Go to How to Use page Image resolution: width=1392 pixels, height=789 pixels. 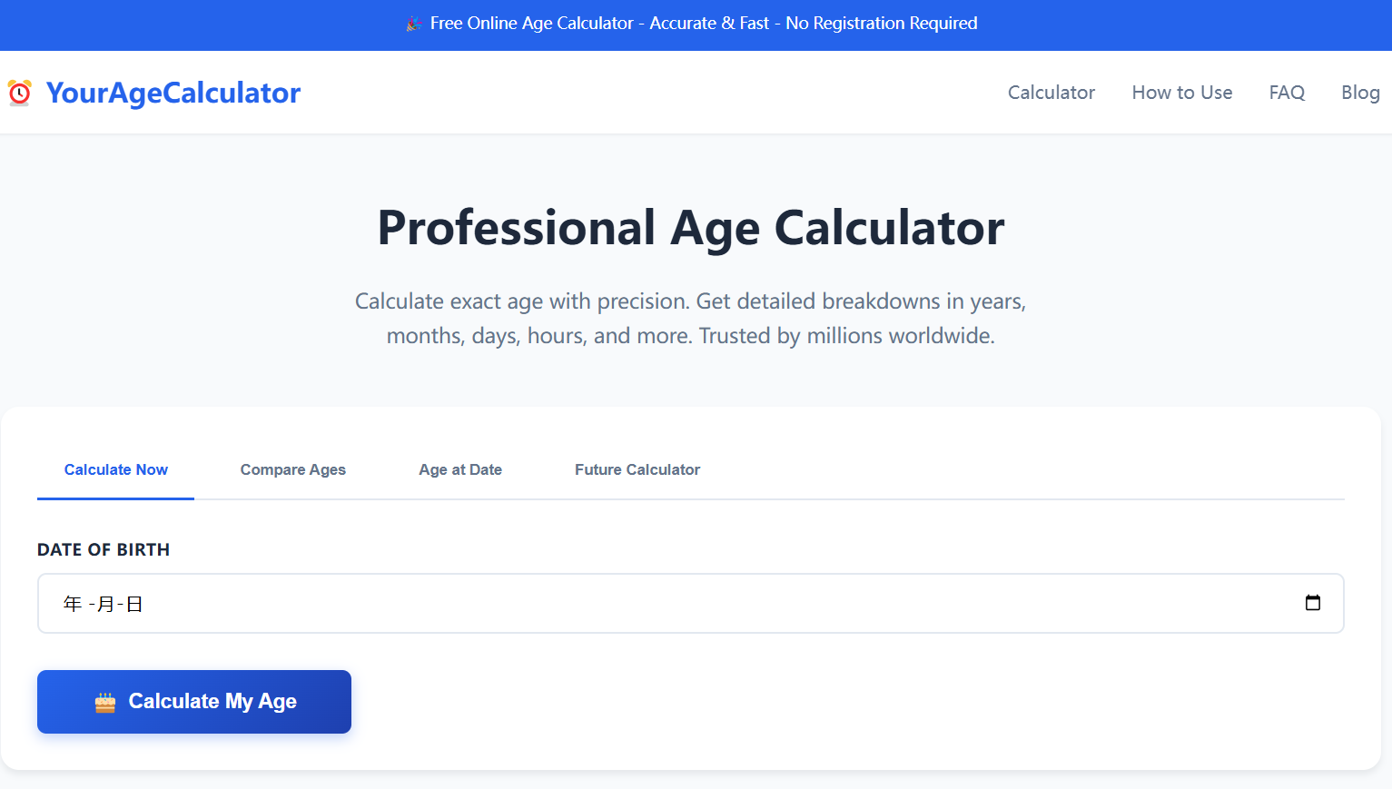point(1181,93)
